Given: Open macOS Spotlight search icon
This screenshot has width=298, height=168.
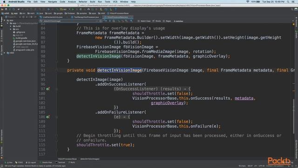Looking at the screenshot, I should point(288,2).
